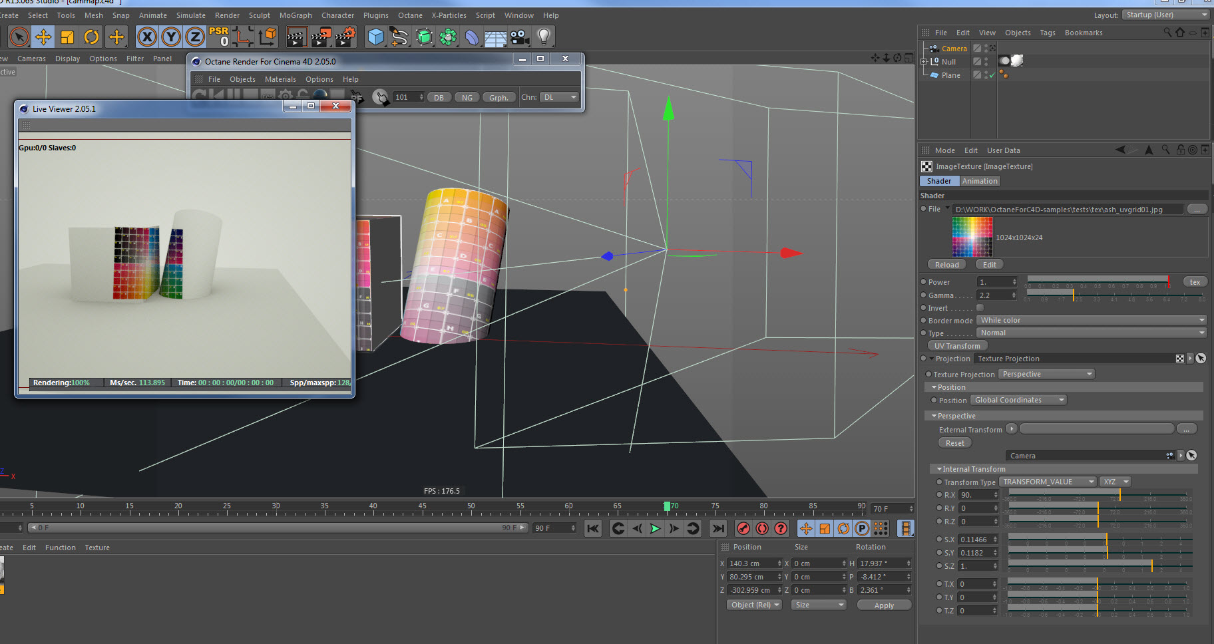Select the Move tool in the top toolbar
The width and height of the screenshot is (1214, 644).
click(x=43, y=37)
